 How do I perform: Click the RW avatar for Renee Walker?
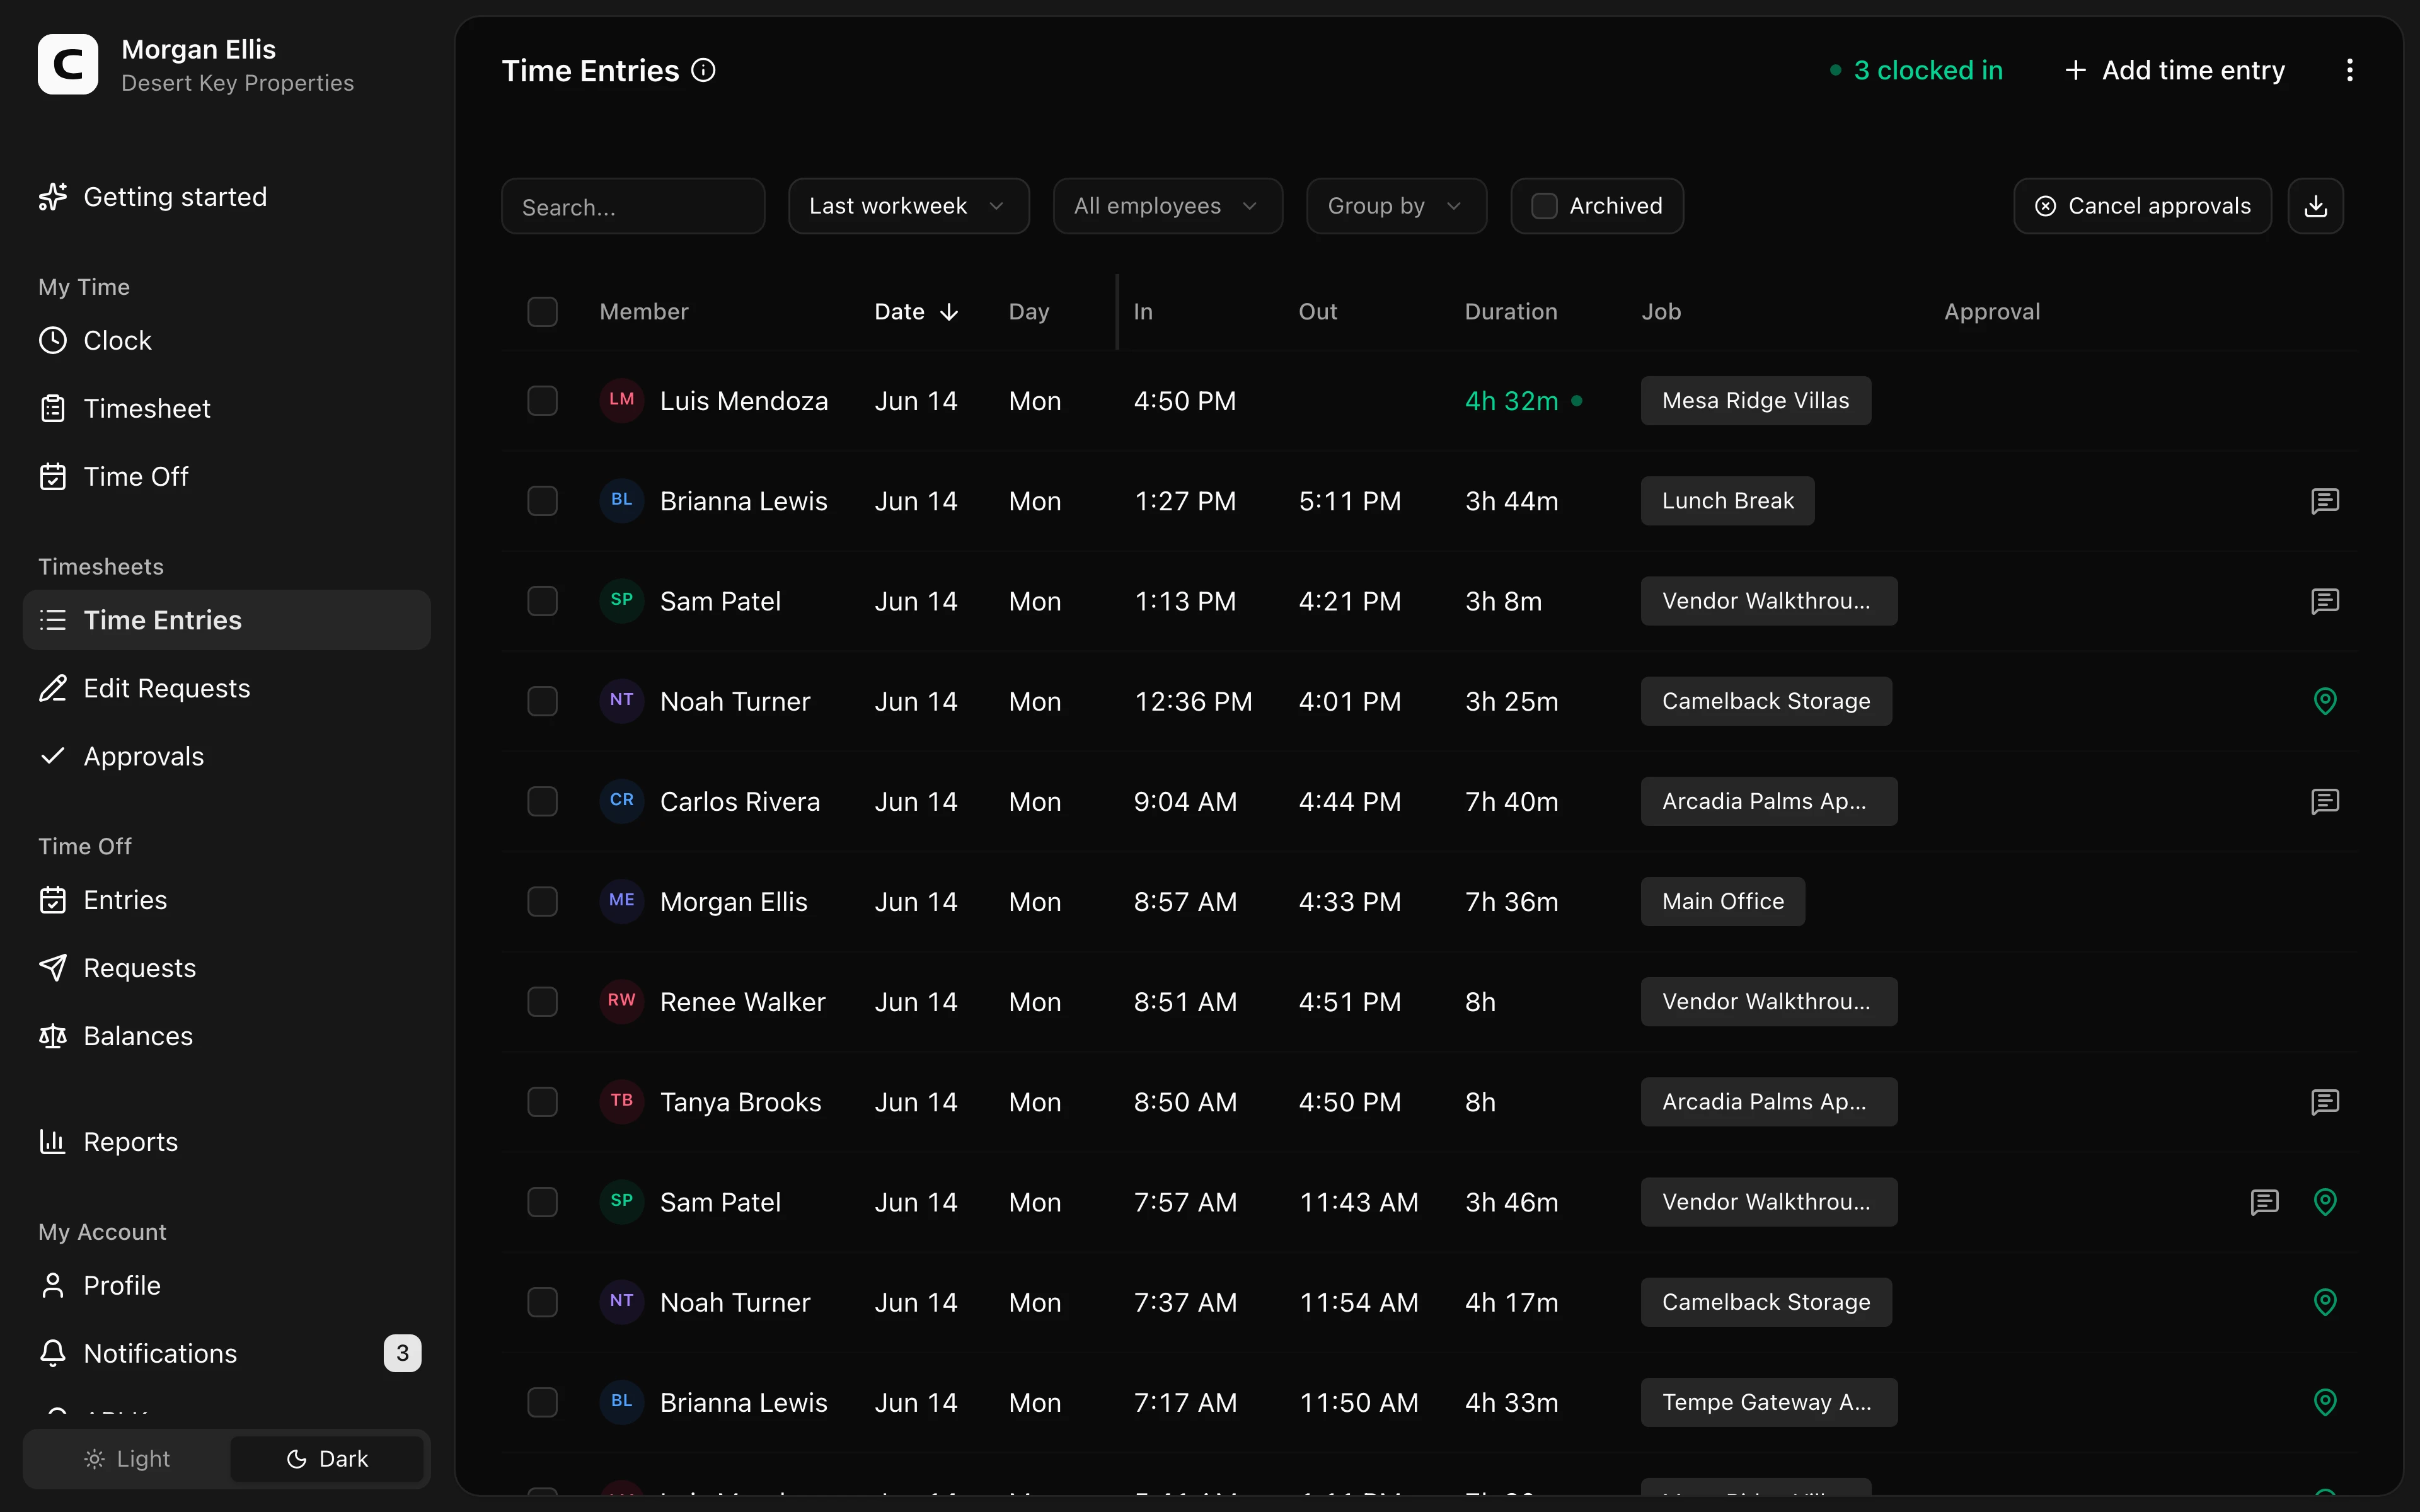point(621,1001)
